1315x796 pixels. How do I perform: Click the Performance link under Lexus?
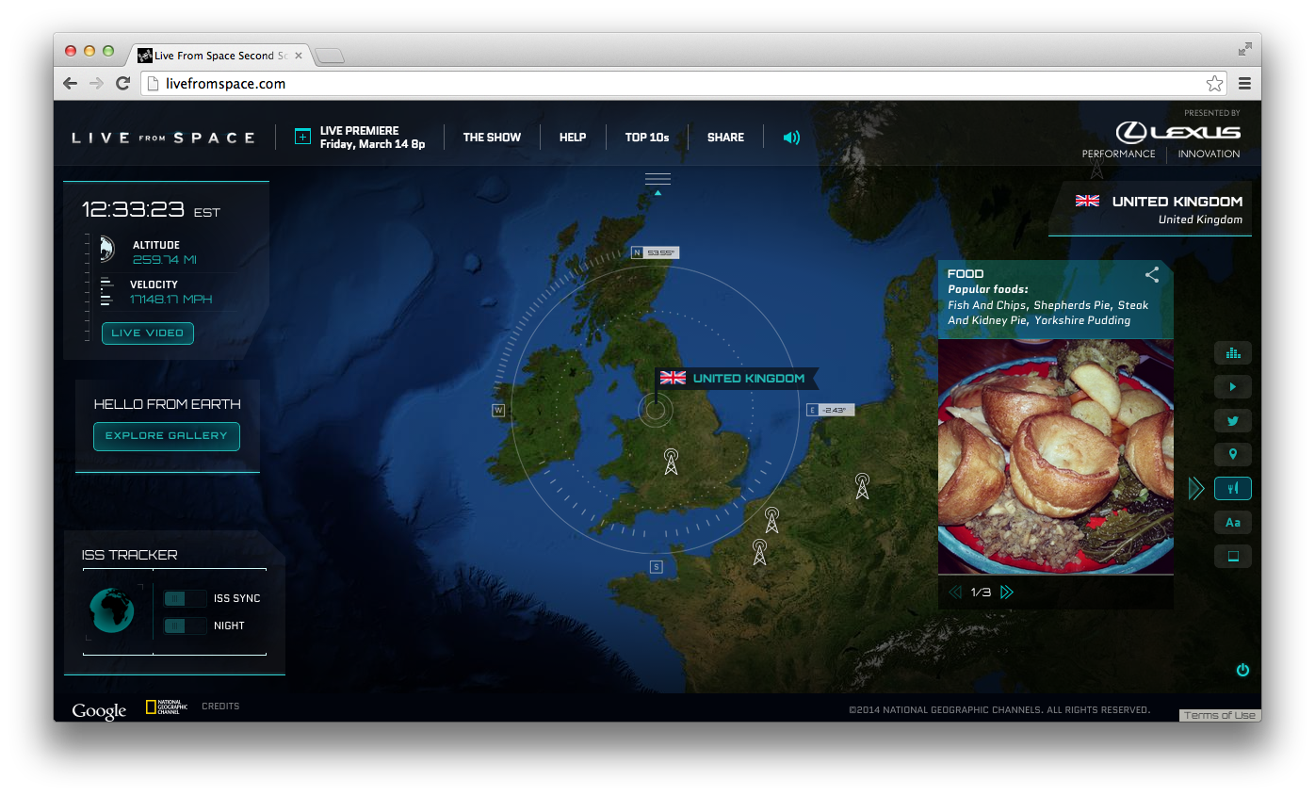tap(1118, 154)
